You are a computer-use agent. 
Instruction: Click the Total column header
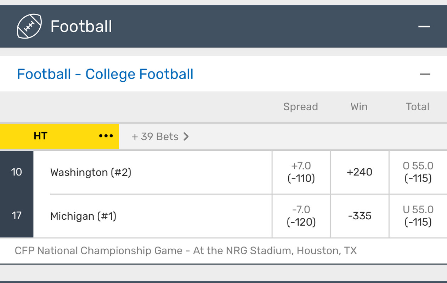pos(418,107)
